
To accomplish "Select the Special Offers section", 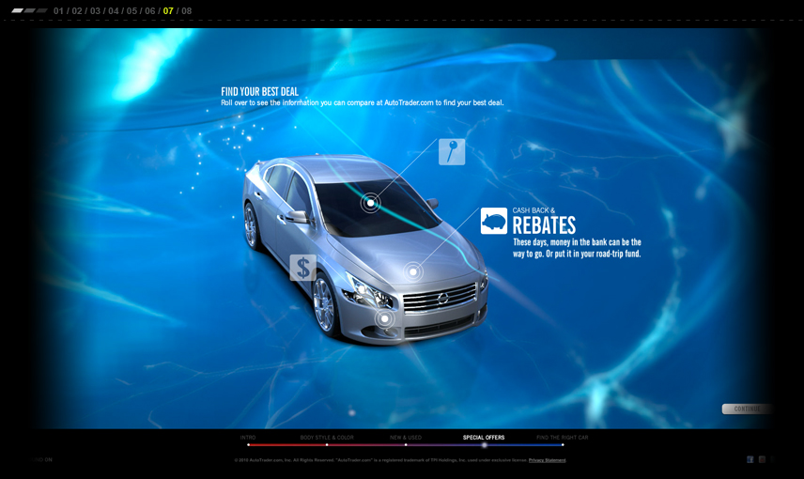I will [484, 438].
